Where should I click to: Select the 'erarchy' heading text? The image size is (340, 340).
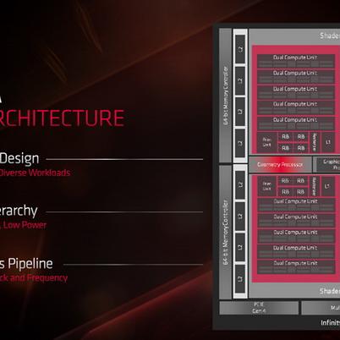(19, 211)
